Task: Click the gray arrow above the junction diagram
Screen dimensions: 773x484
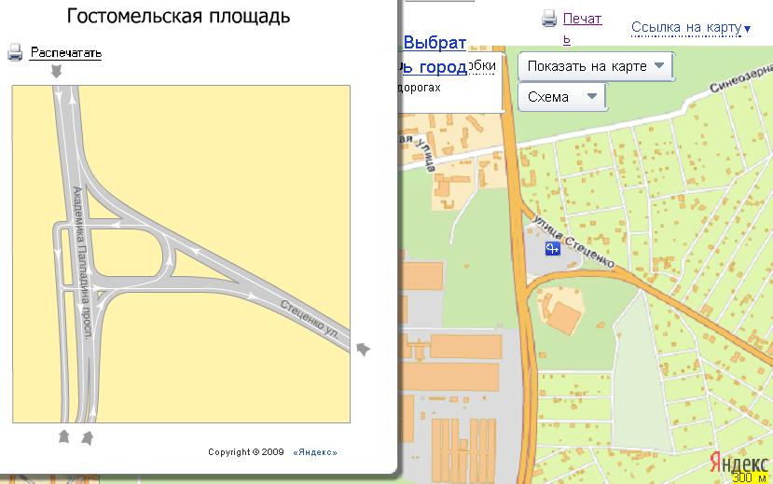Action: (58, 71)
